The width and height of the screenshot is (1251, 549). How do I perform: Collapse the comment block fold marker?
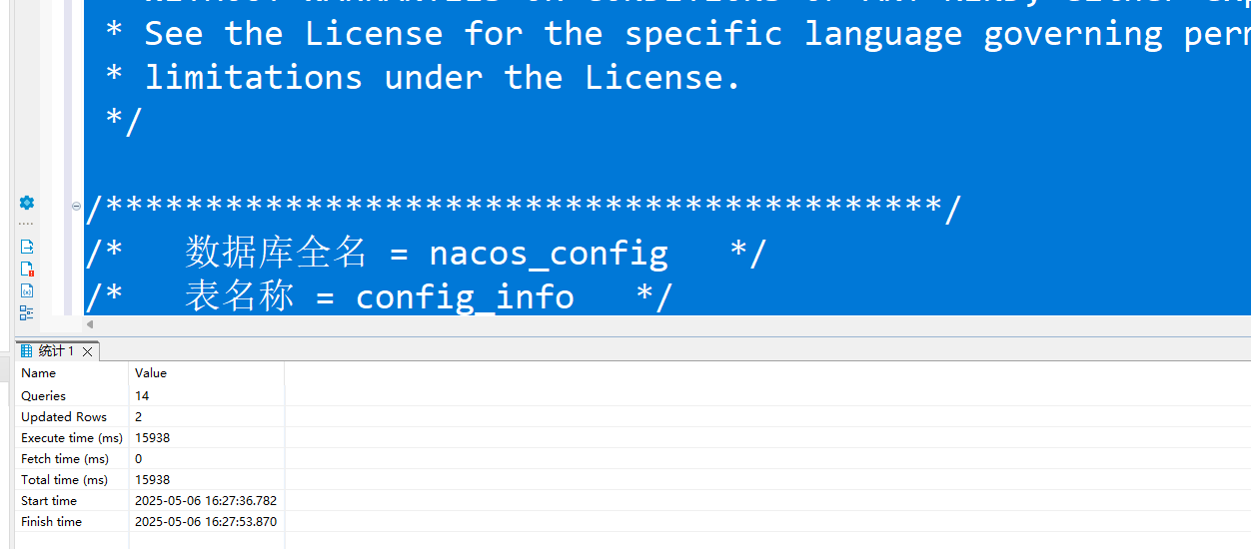tap(76, 207)
